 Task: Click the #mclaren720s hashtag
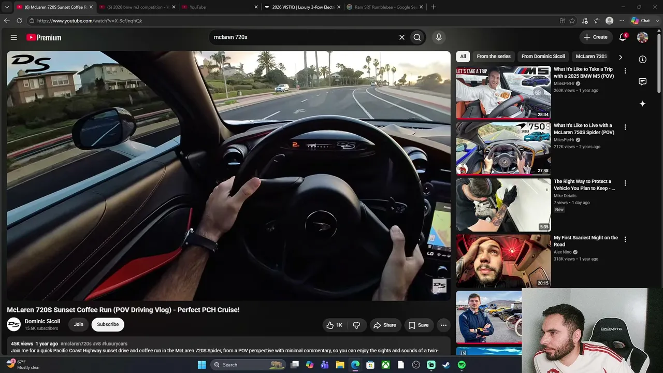point(76,343)
